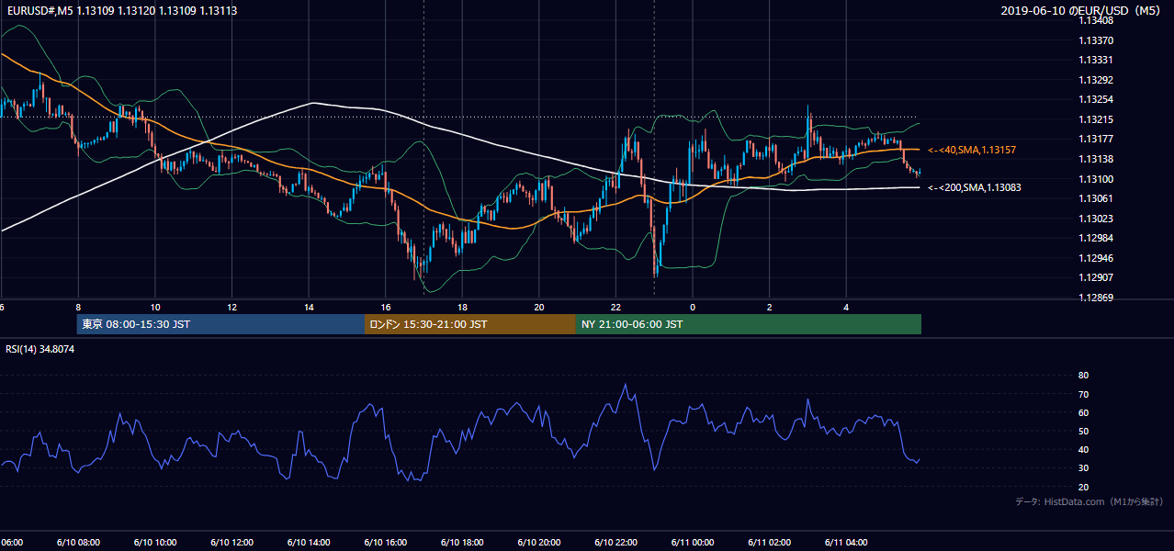Click hour tick 14 above session bars
1174x551 pixels.
309,307
